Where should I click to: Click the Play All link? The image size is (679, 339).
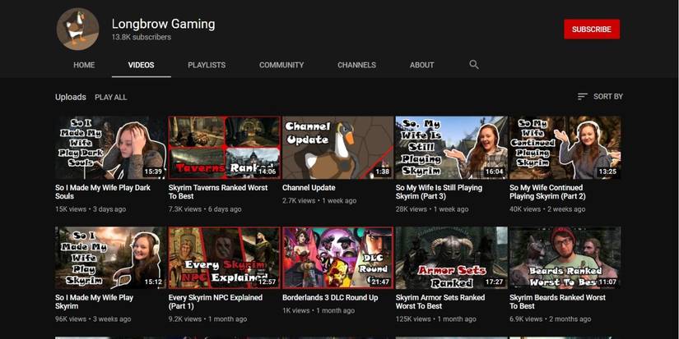click(111, 97)
